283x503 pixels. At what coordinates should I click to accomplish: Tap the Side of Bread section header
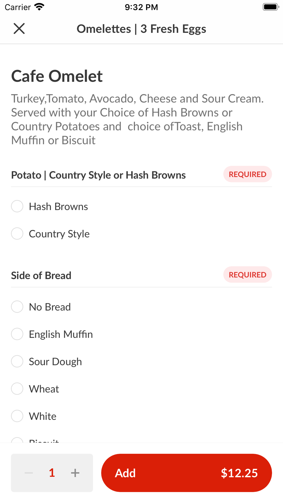(x=41, y=276)
